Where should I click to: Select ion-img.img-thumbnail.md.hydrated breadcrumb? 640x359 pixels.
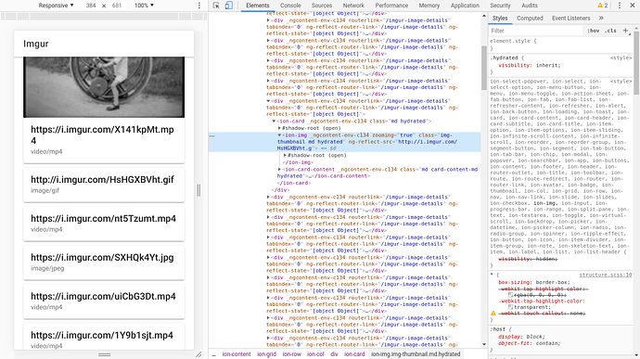pyautogui.click(x=416, y=354)
